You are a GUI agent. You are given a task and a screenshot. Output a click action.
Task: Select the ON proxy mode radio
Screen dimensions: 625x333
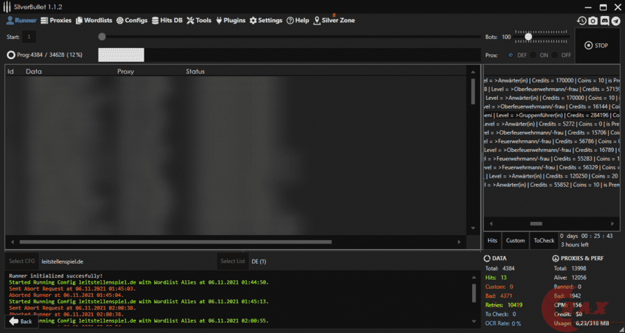tap(533, 55)
